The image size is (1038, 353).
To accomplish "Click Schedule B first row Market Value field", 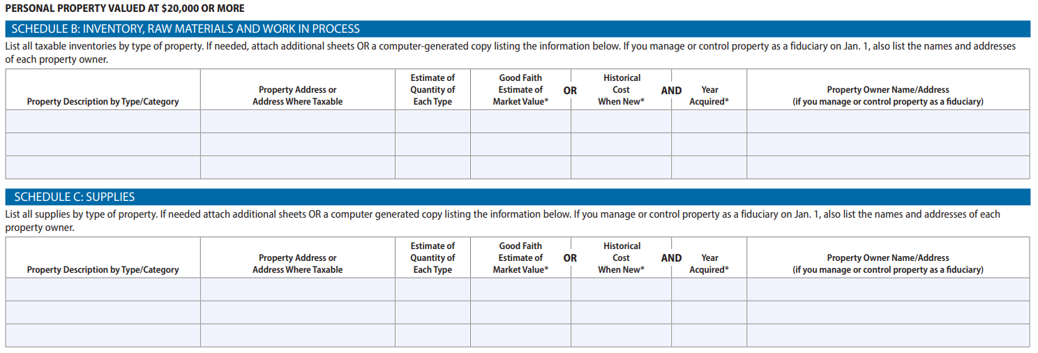I will [x=520, y=121].
